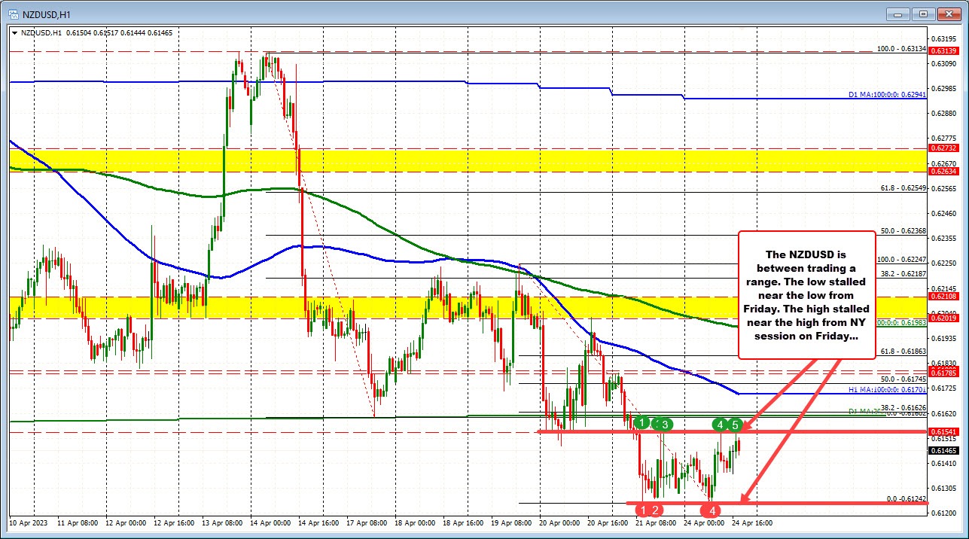Select green marker "5" at the recent high
Screen dimensions: 969x539
point(735,424)
